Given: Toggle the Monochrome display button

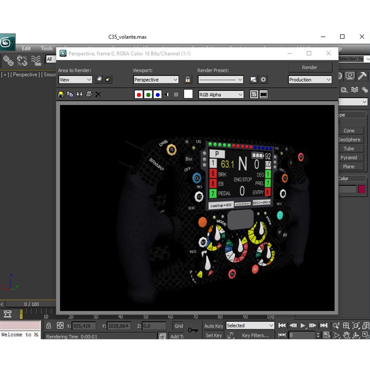Looking at the screenshot, I should coord(176,95).
